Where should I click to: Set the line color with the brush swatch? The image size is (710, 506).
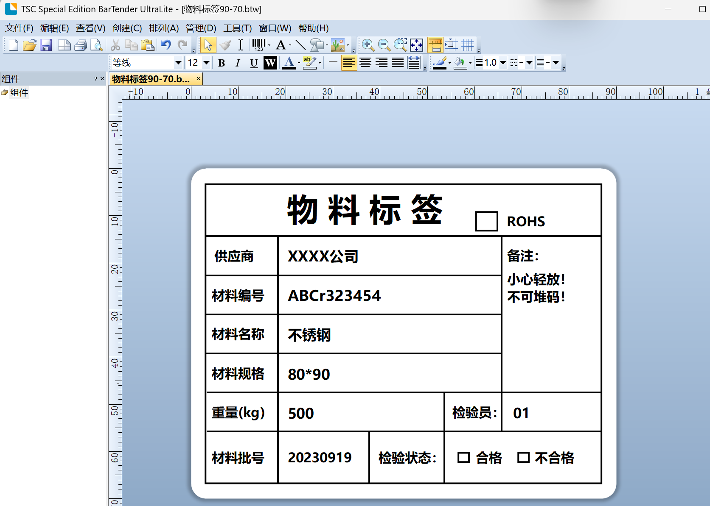pos(439,63)
